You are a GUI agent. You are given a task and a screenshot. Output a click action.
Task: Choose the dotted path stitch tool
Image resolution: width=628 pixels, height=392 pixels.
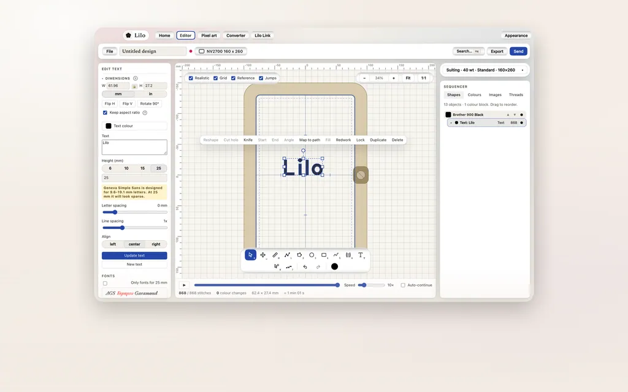tap(289, 266)
